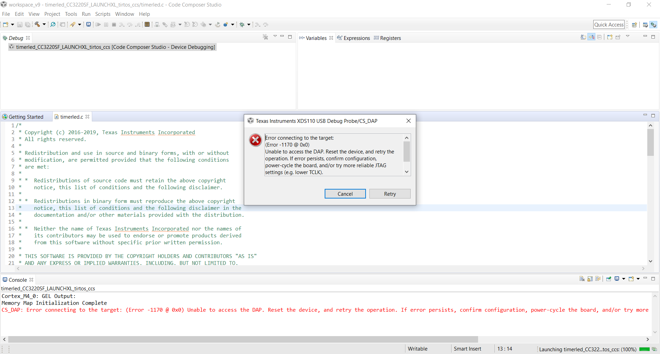660x354 pixels.
Task: Switch to the Getting Started tab
Action: click(x=23, y=117)
